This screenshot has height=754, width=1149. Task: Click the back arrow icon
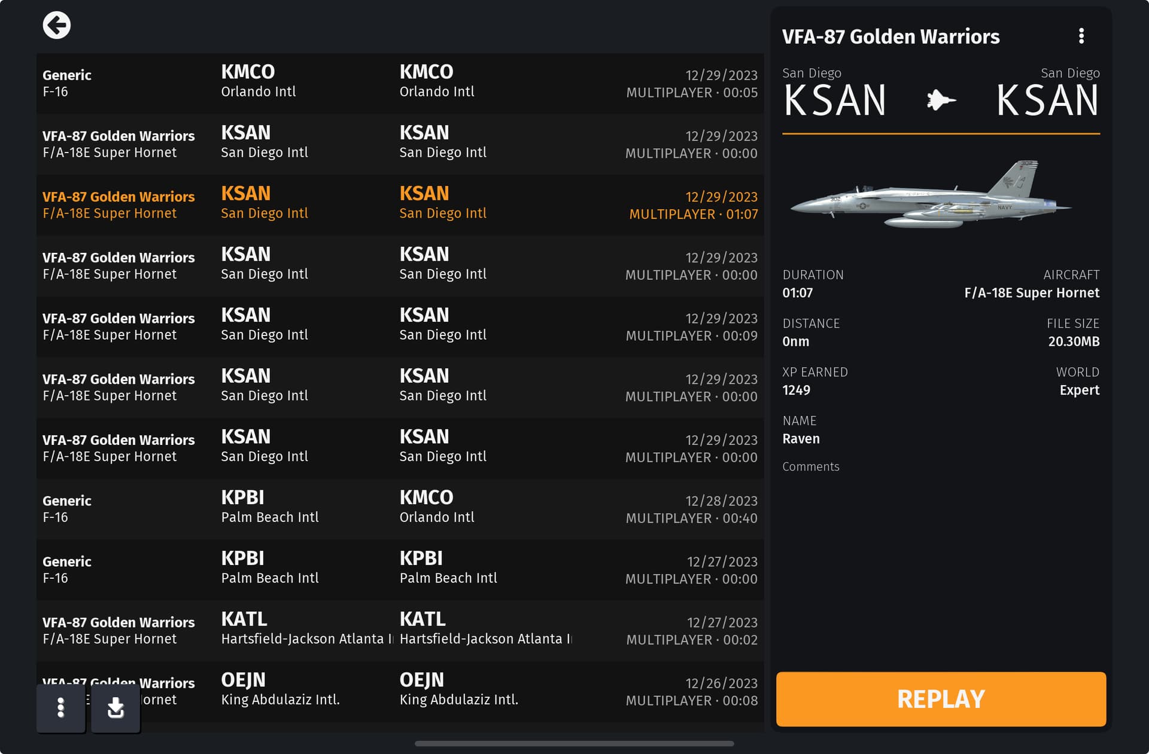coord(57,26)
